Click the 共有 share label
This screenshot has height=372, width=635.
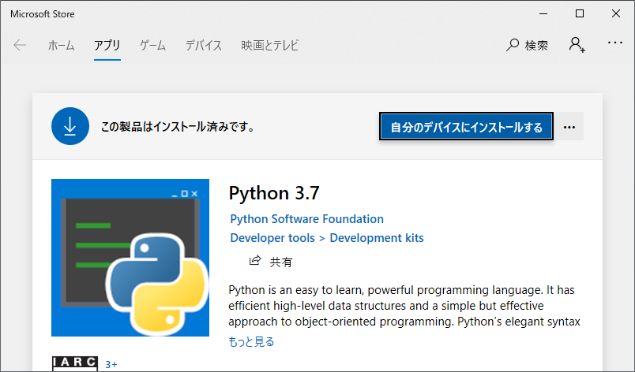(x=280, y=262)
